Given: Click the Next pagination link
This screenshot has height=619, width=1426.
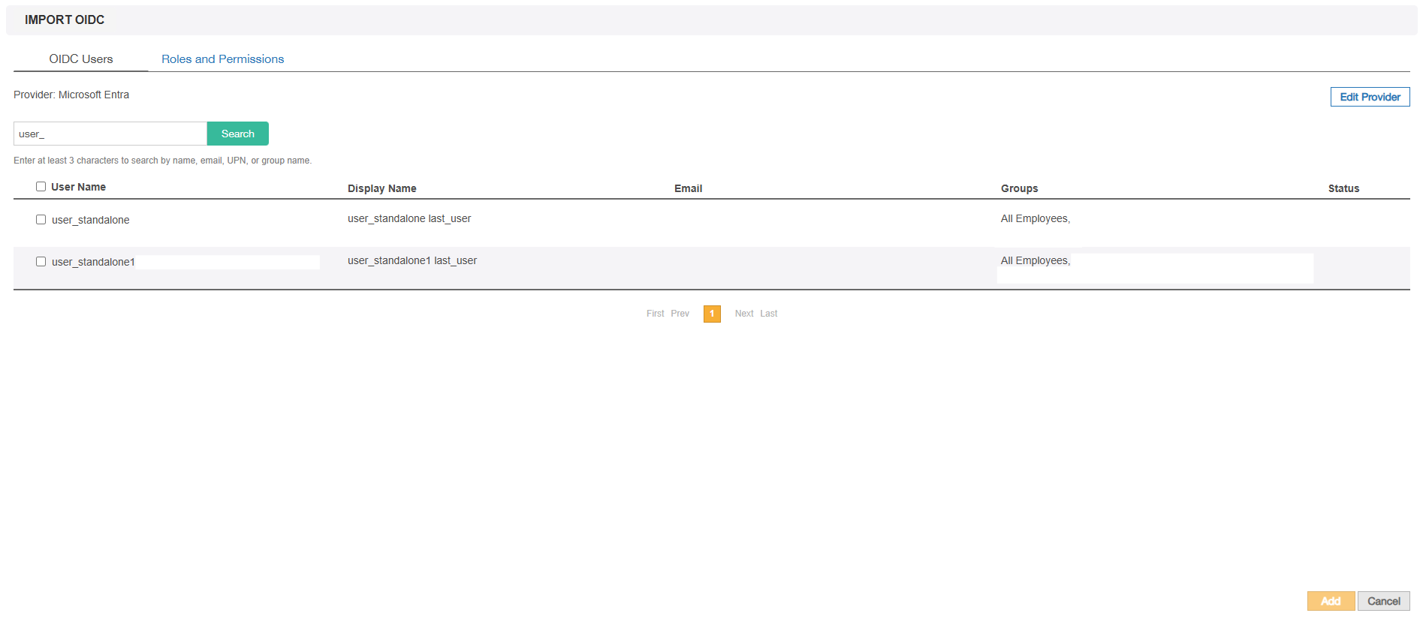Looking at the screenshot, I should tap(744, 314).
